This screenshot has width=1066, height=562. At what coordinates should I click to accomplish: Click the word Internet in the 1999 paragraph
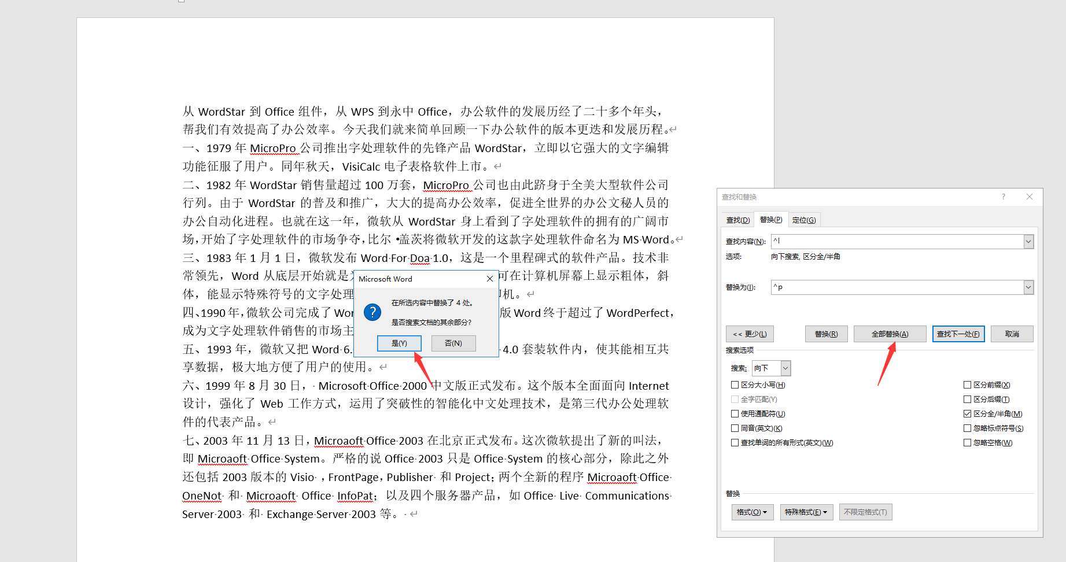point(648,386)
